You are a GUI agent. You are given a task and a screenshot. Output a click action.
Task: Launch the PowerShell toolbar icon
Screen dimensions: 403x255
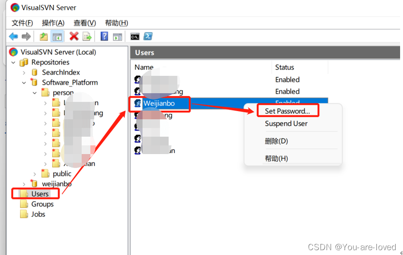tap(148, 36)
